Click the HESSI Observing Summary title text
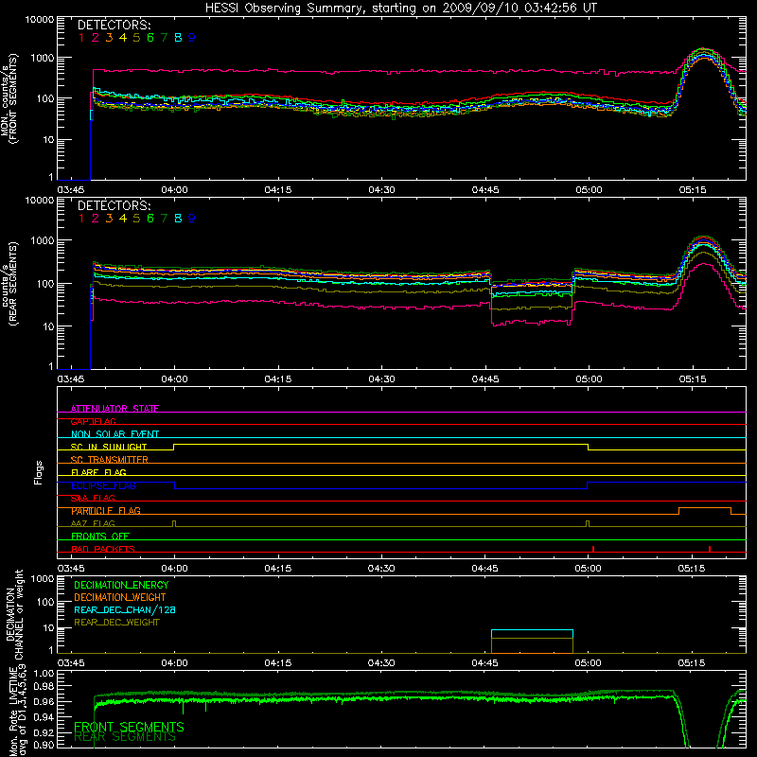Viewport: 757px width, 757px height. (400, 8)
